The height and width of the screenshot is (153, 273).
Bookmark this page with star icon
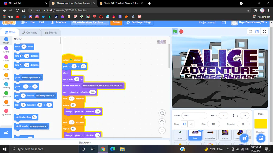click(x=248, y=10)
